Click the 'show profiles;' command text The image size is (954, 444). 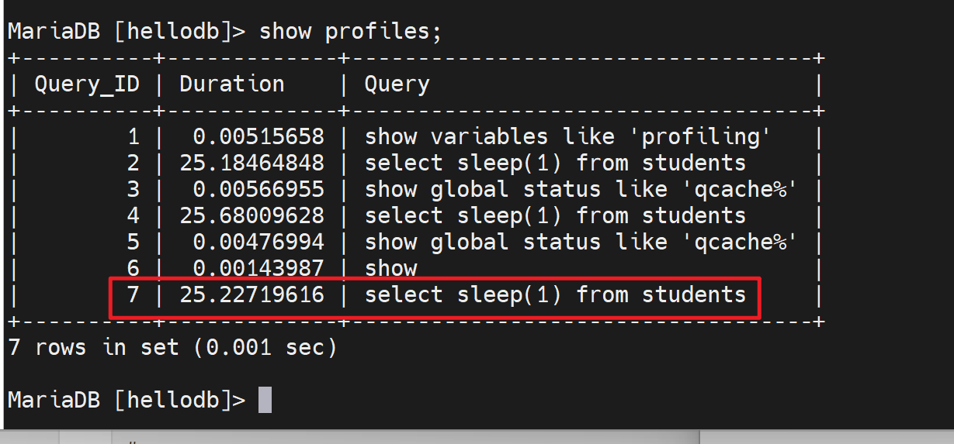tap(351, 31)
